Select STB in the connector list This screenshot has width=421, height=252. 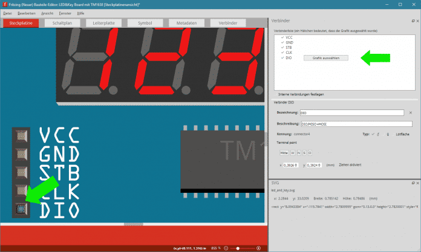pos(289,48)
